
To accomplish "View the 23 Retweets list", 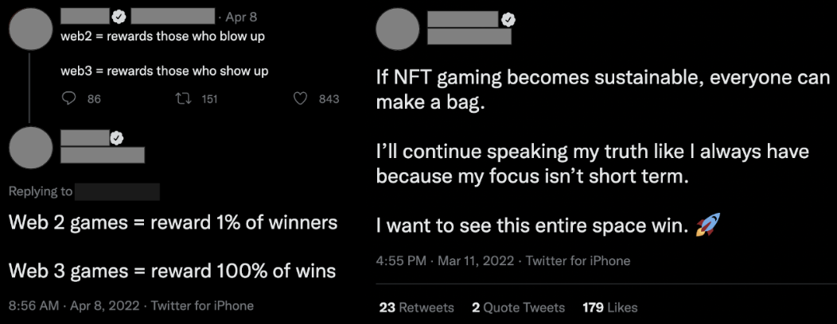I will pyautogui.click(x=416, y=307).
